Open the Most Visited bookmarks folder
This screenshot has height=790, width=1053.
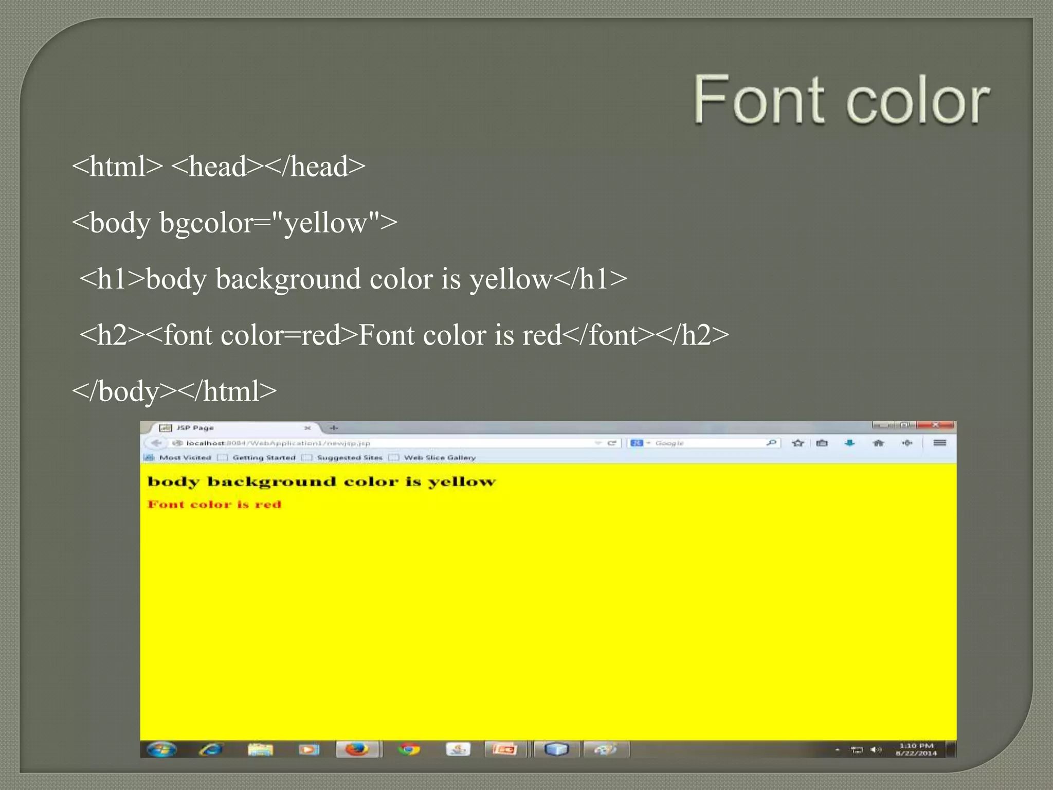178,457
